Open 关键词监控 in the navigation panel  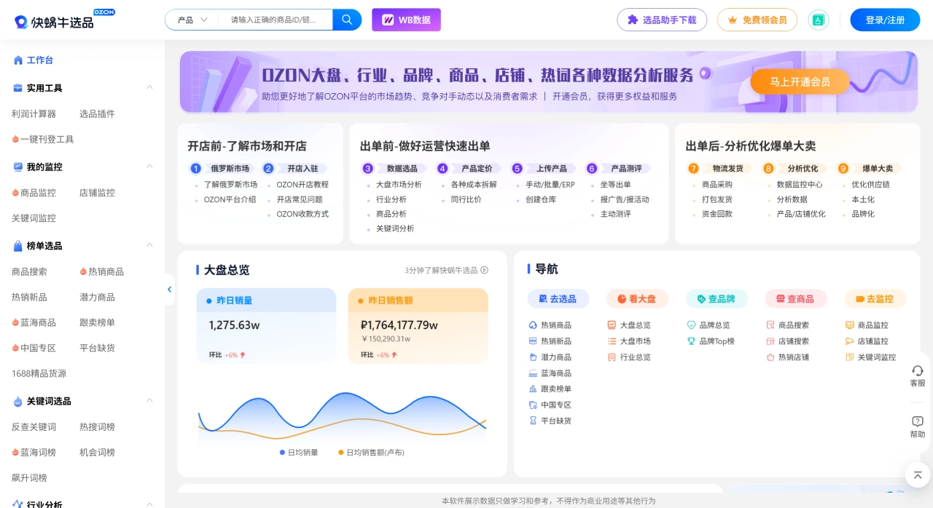point(870,357)
